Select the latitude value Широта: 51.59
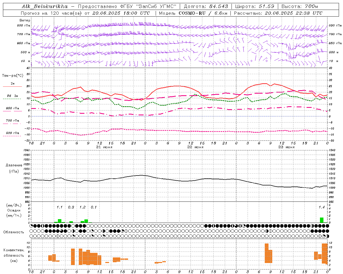 255,6
